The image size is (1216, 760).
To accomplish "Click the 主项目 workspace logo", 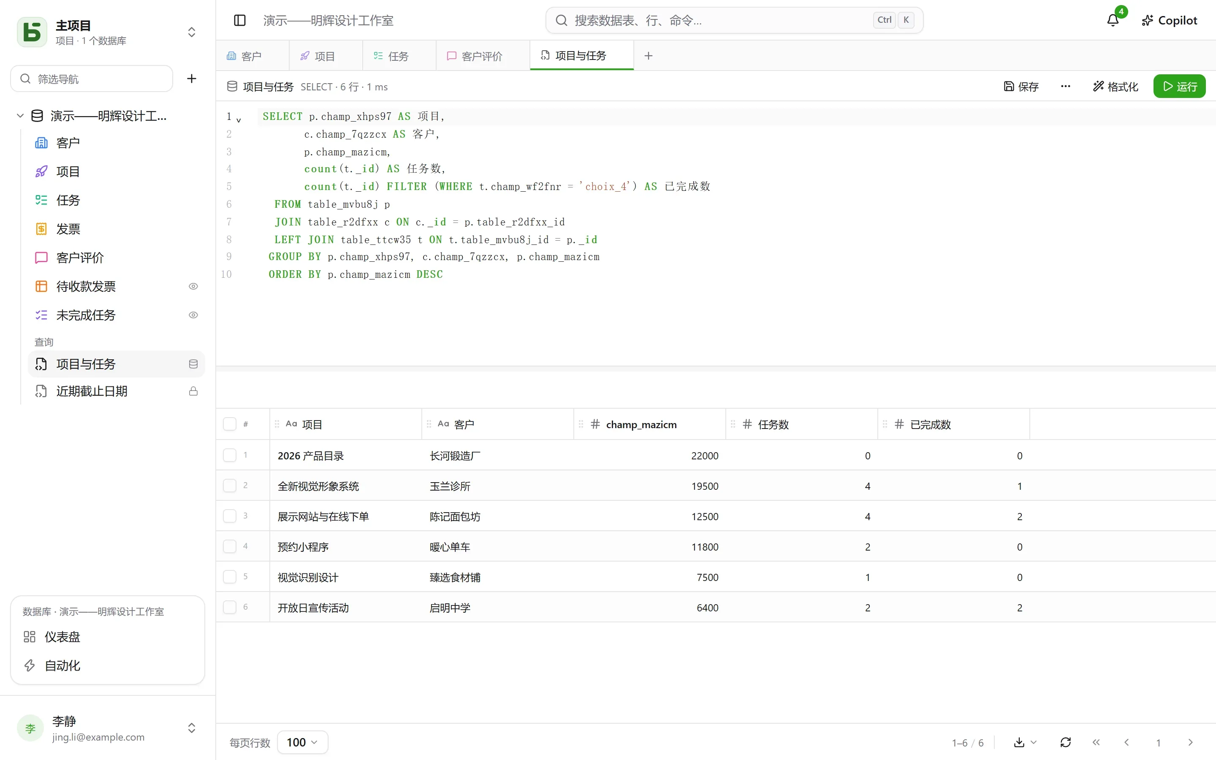I will pos(32,32).
